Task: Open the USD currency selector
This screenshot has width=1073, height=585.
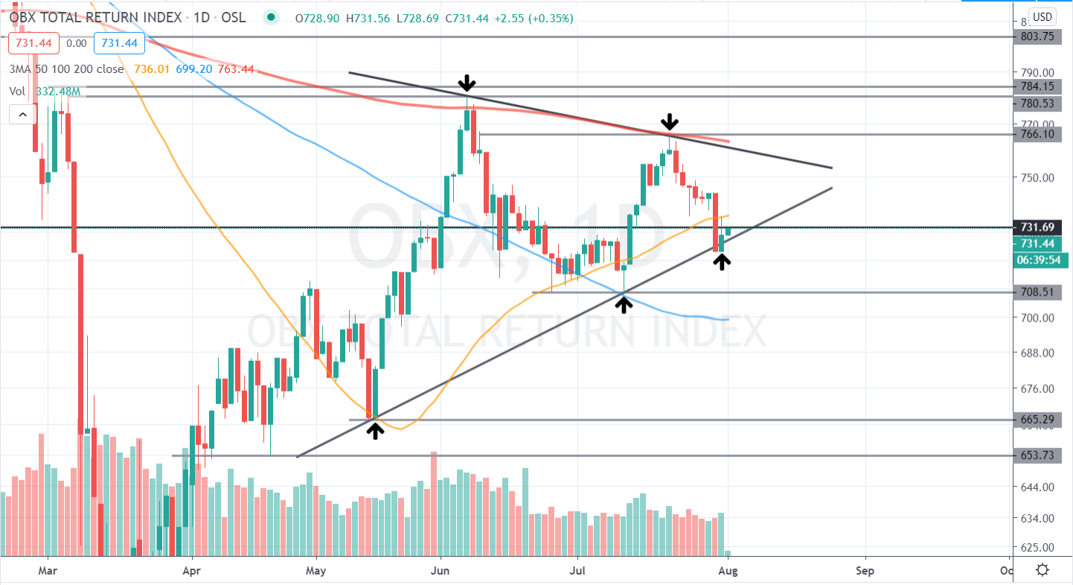Action: coord(1042,16)
